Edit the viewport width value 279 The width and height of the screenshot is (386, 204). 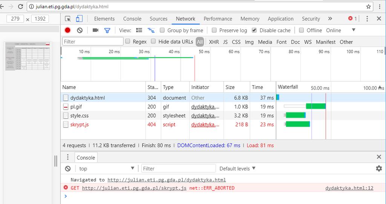15,19
